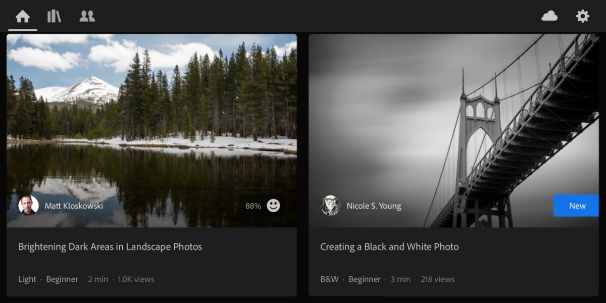Select the underlined Home tab in the navigation
This screenshot has height=303, width=606.
pos(22,16)
